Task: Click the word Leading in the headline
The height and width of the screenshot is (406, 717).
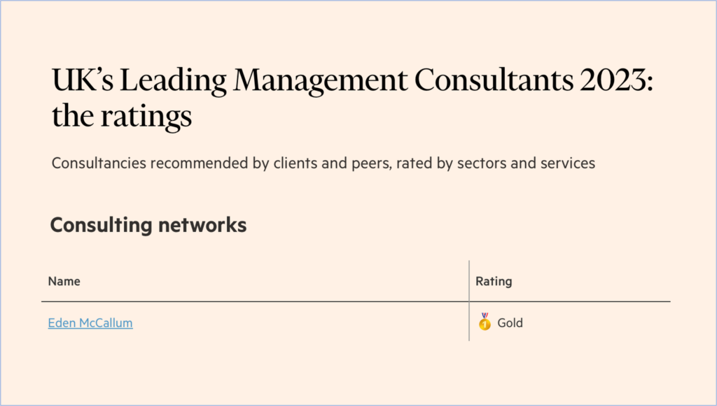Action: (174, 81)
